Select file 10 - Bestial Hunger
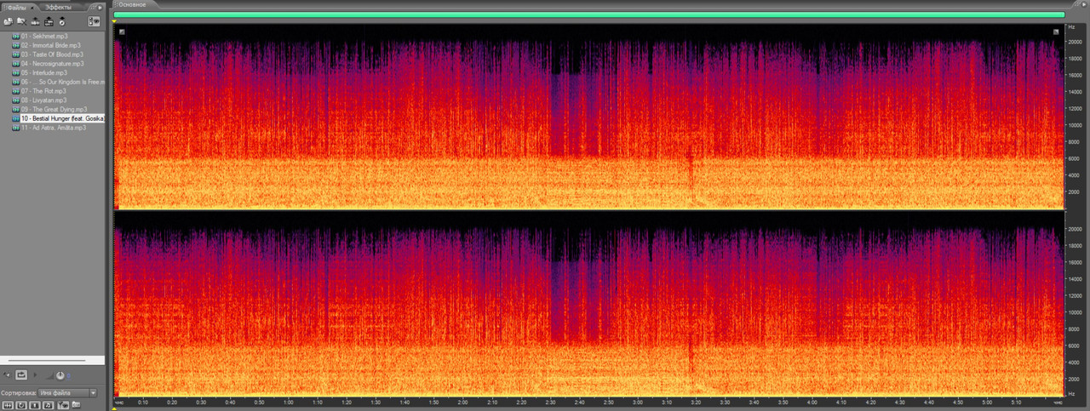Viewport: 1090px width, 411px height. point(62,118)
